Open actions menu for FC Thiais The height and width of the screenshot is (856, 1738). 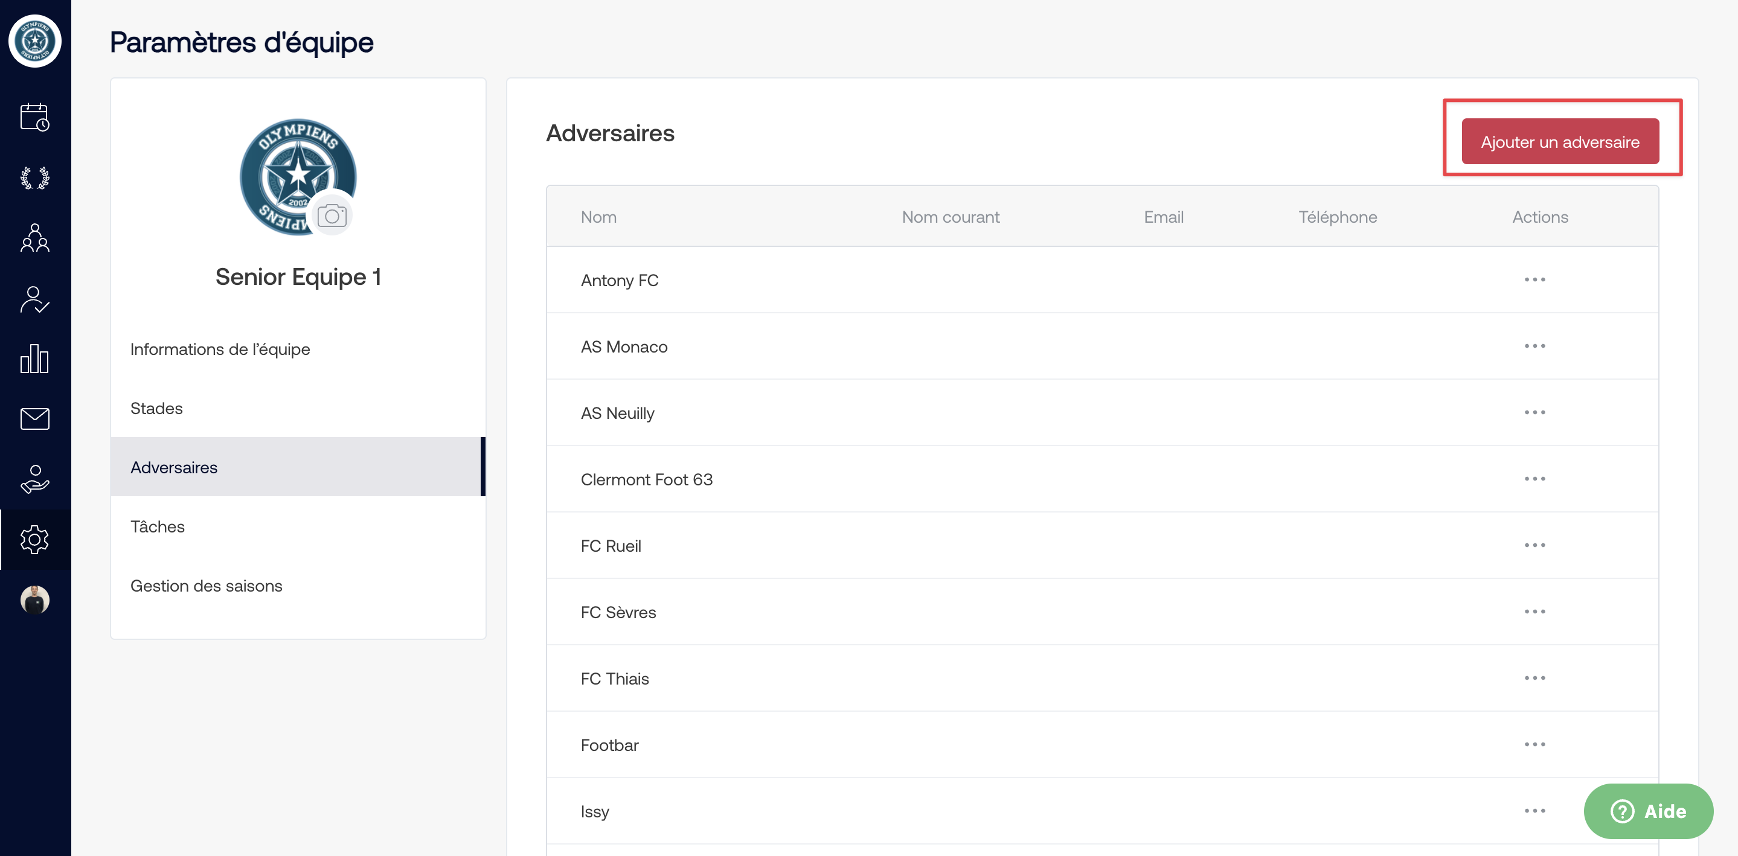click(1534, 678)
